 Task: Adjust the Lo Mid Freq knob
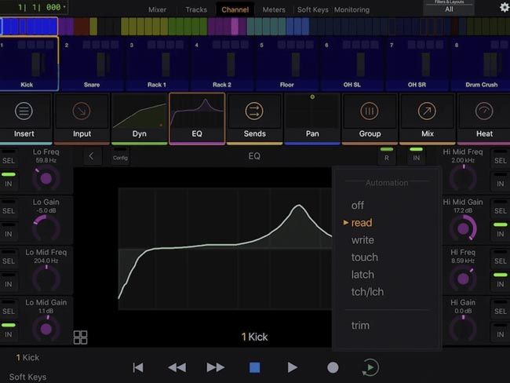tap(46, 279)
